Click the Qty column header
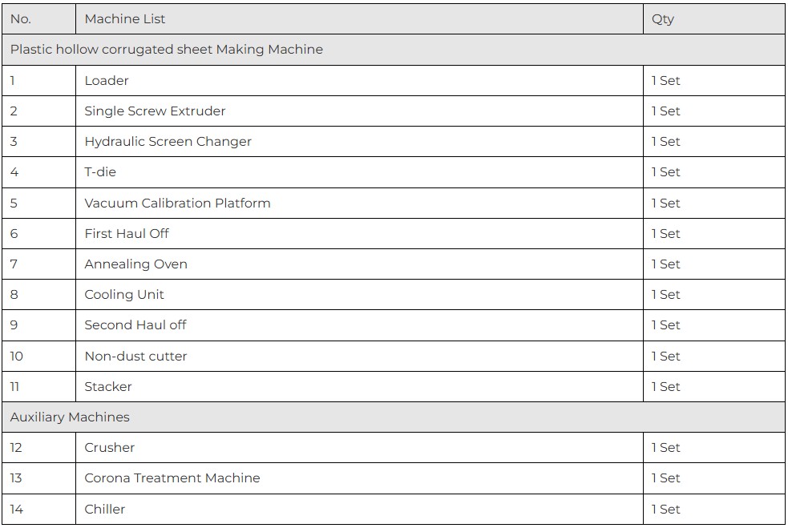Viewport: 788px width, 528px height. [663, 19]
